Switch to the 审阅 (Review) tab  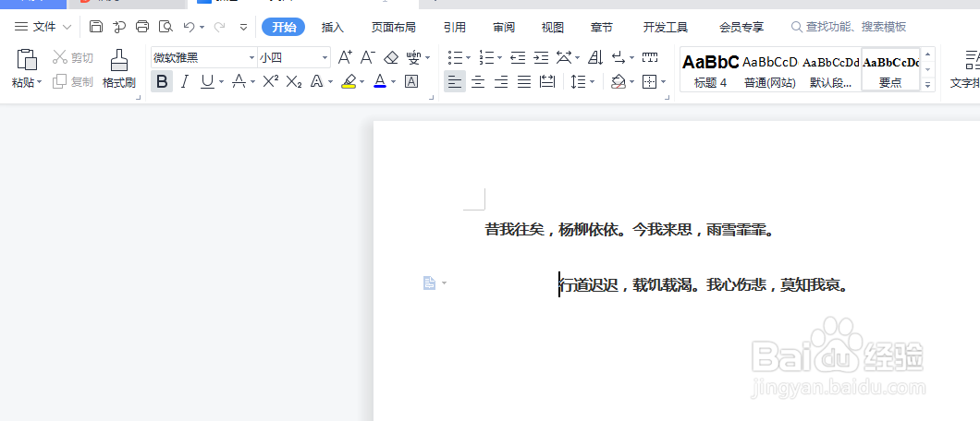click(x=504, y=27)
